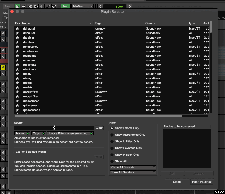Click the left nudge arrow
Screen dimensions: 225x194
click(x=100, y=6)
